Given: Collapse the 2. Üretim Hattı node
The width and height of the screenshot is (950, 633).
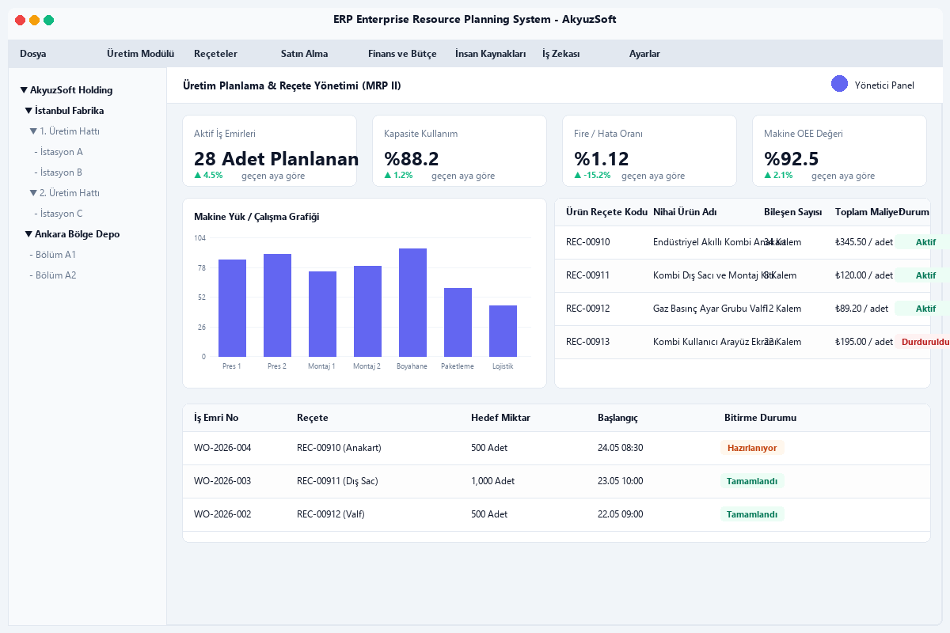Looking at the screenshot, I should [33, 193].
